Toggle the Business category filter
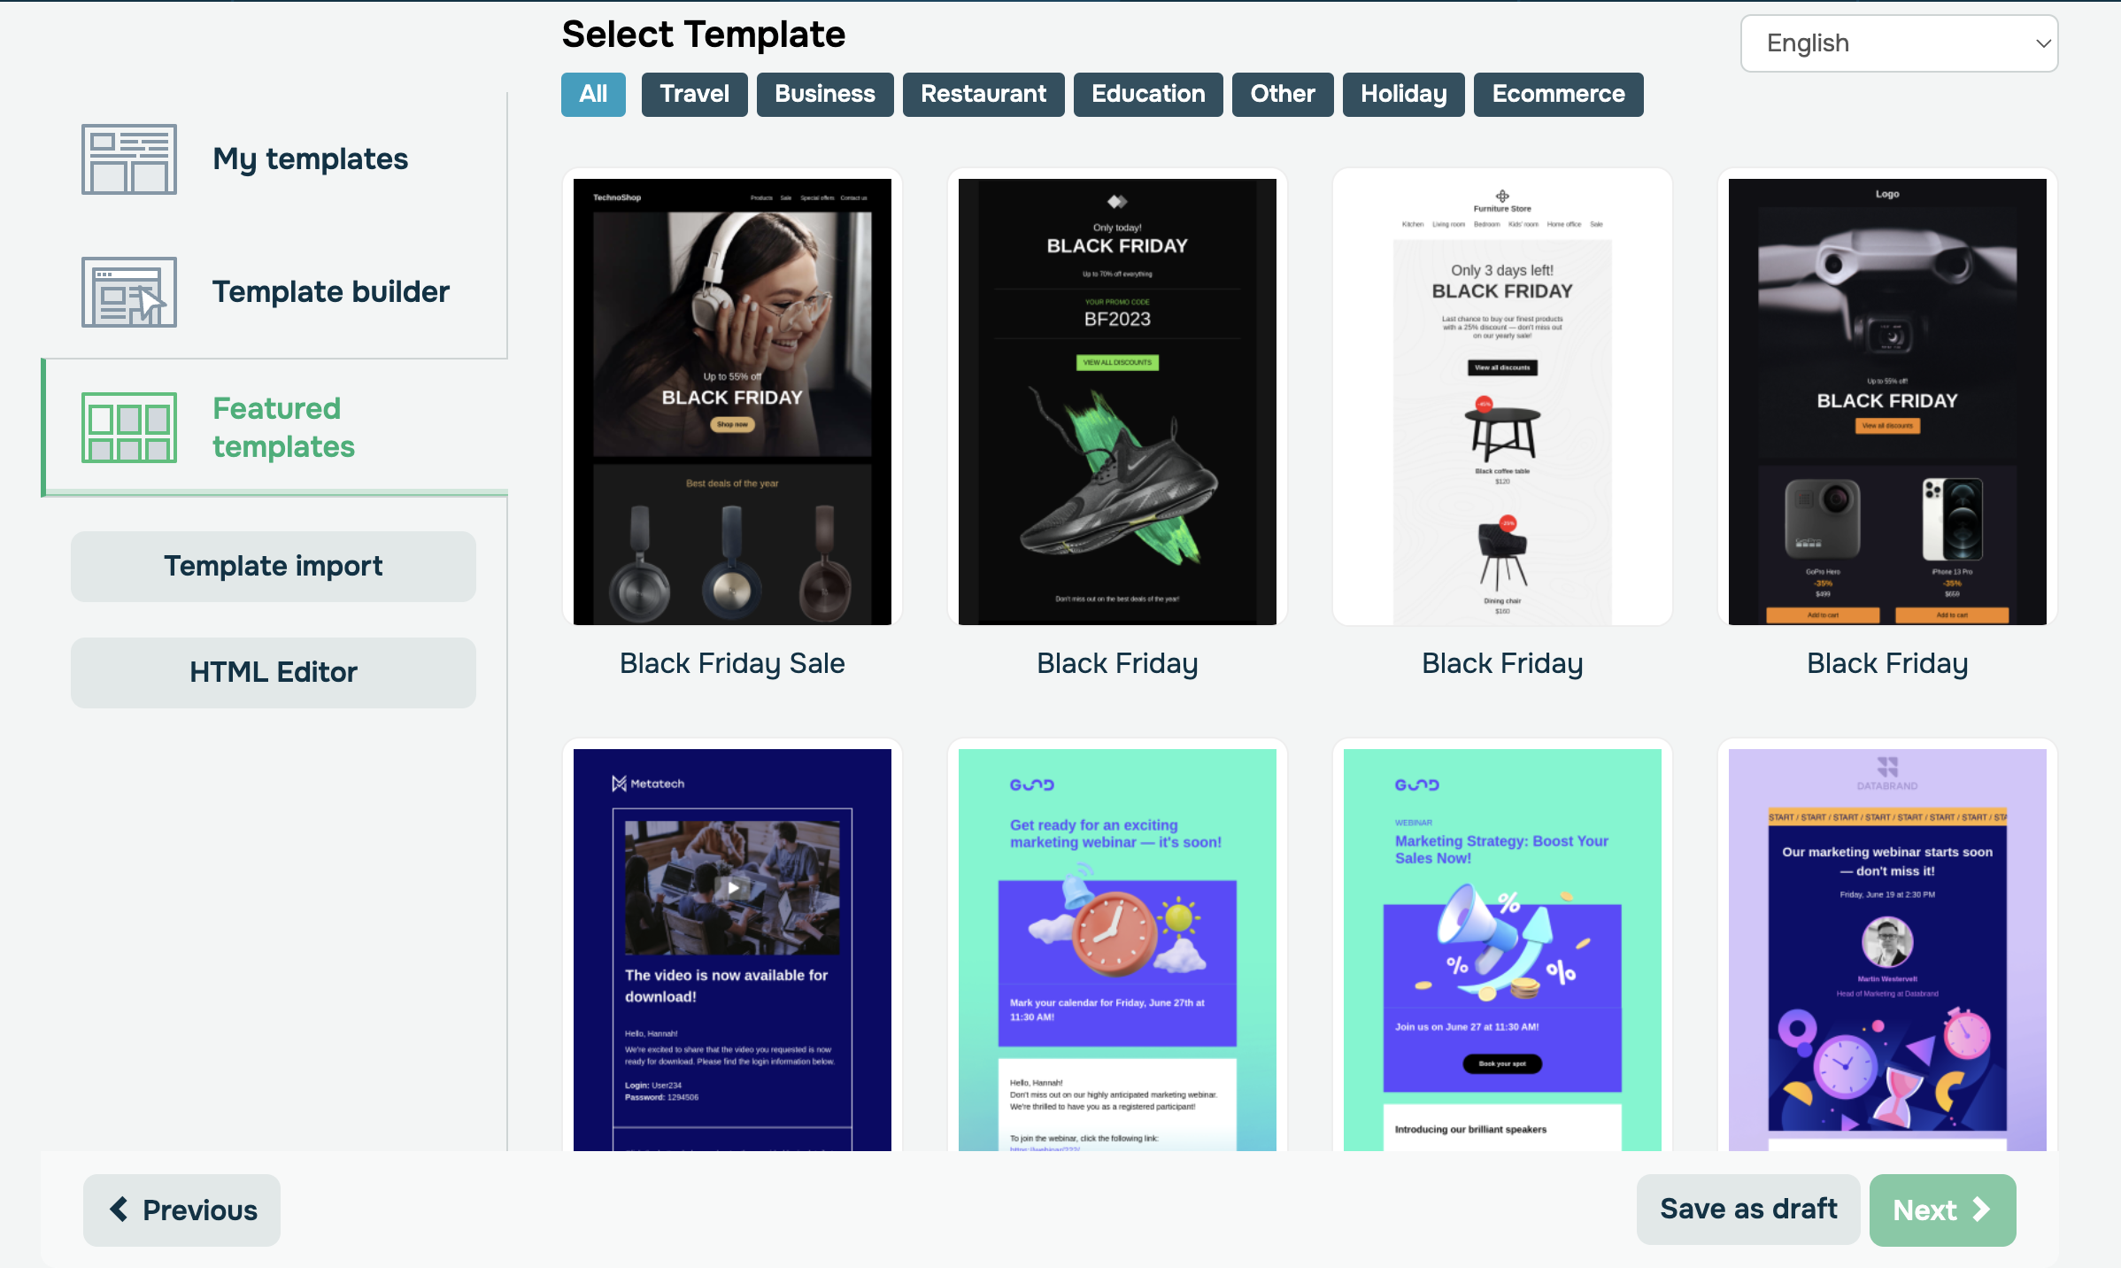Viewport: 2121px width, 1268px height. [x=825, y=92]
